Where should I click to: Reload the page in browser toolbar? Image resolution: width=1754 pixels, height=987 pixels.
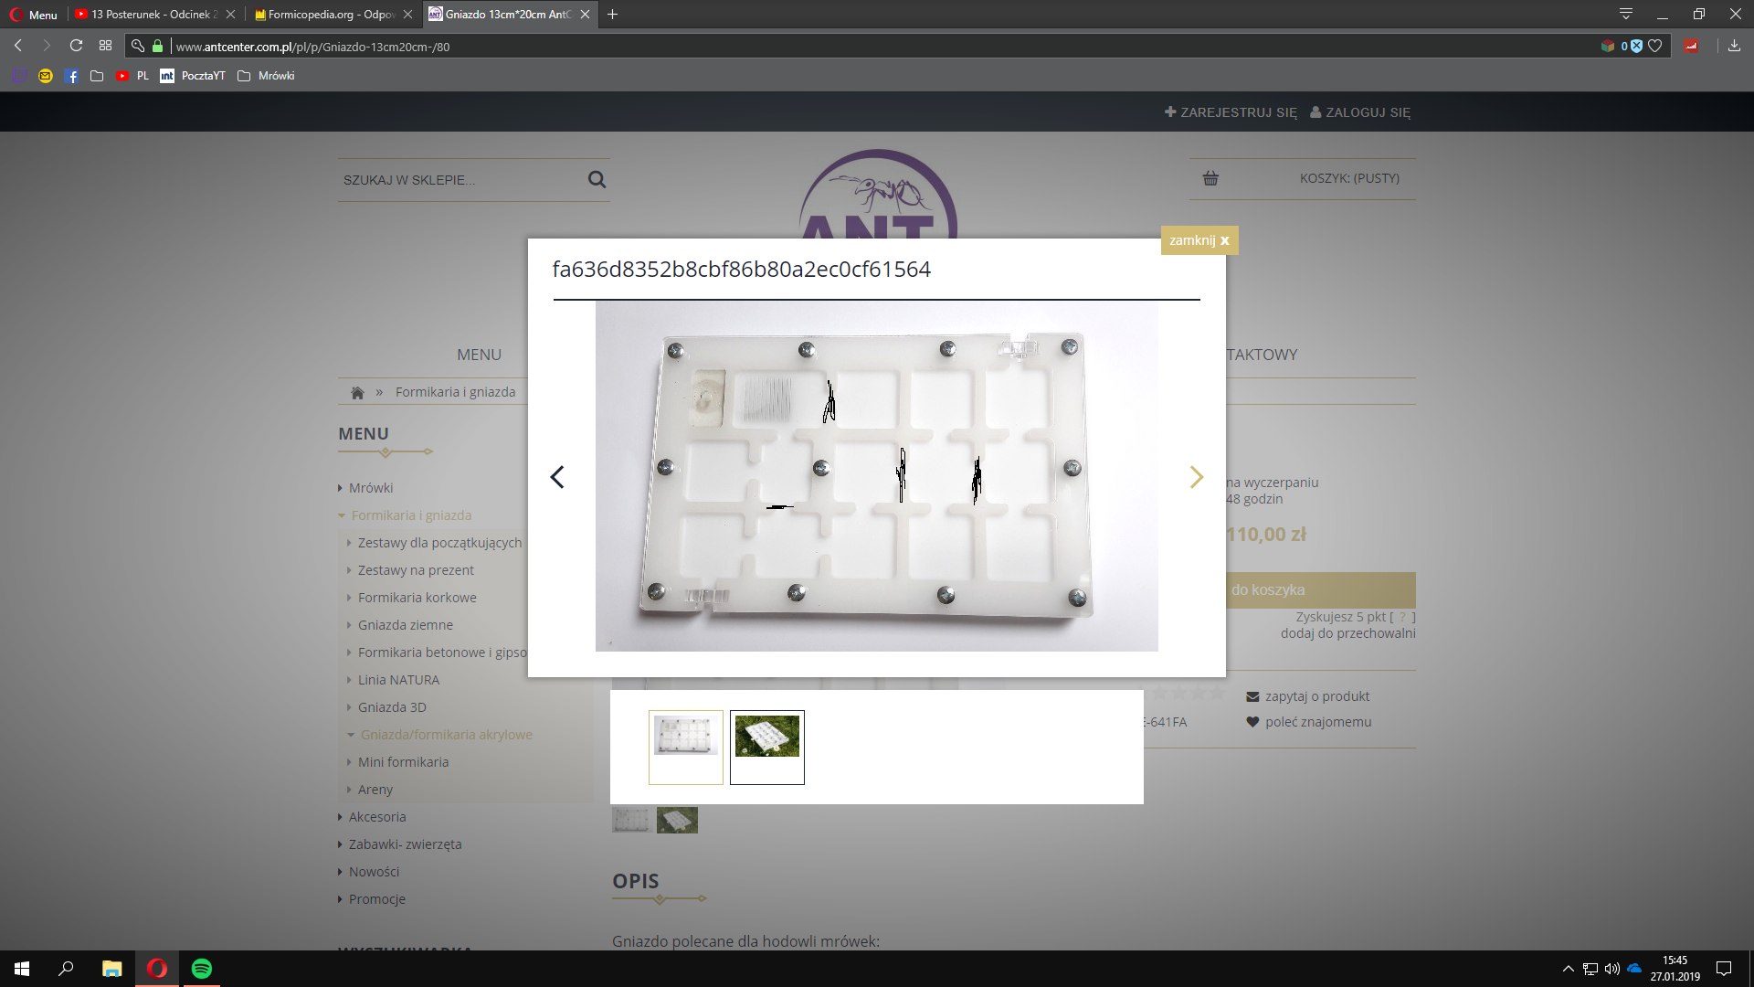[76, 46]
